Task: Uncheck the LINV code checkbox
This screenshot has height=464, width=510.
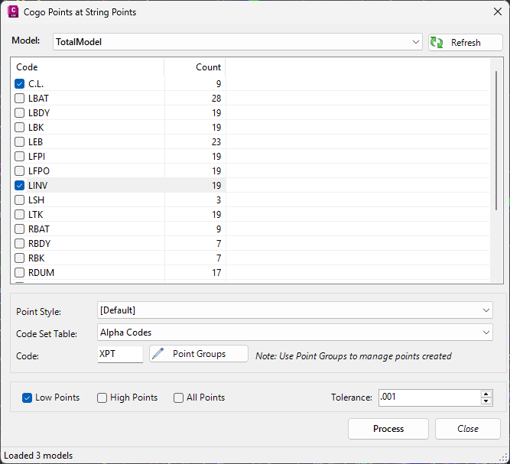Action: click(20, 186)
